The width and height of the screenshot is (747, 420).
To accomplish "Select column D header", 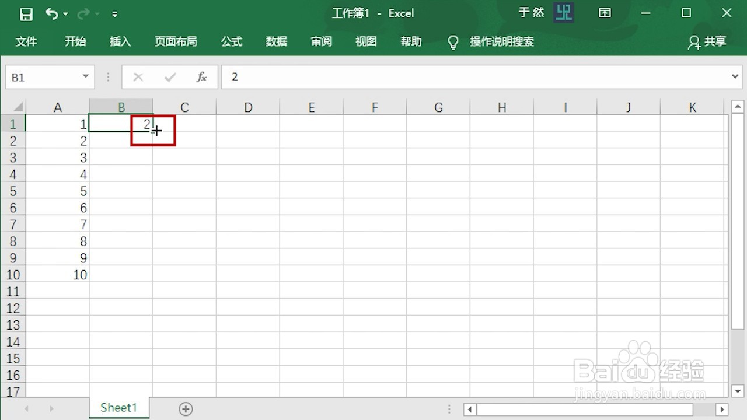I will click(x=248, y=107).
